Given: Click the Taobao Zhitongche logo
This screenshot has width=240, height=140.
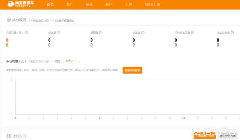Looking at the screenshot, I should pyautogui.click(x=21, y=4).
